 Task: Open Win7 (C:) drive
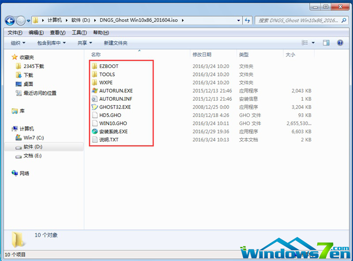[x=34, y=138]
